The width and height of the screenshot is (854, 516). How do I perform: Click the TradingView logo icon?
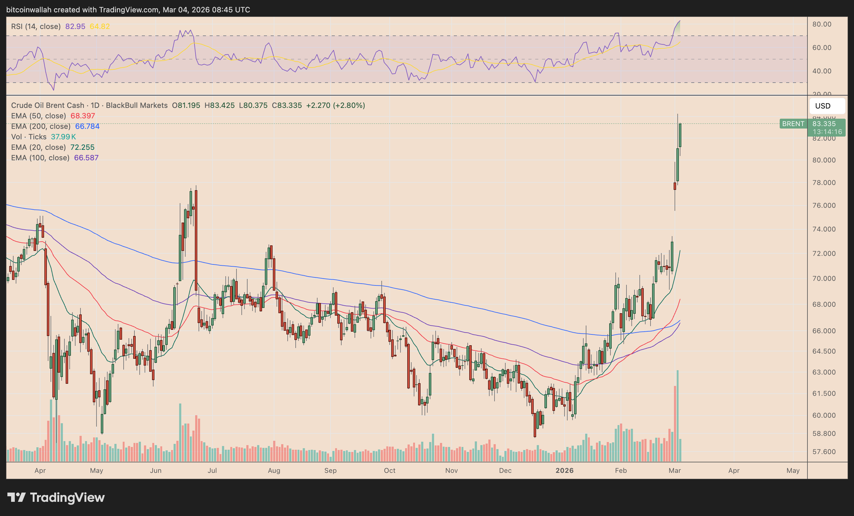(16, 497)
